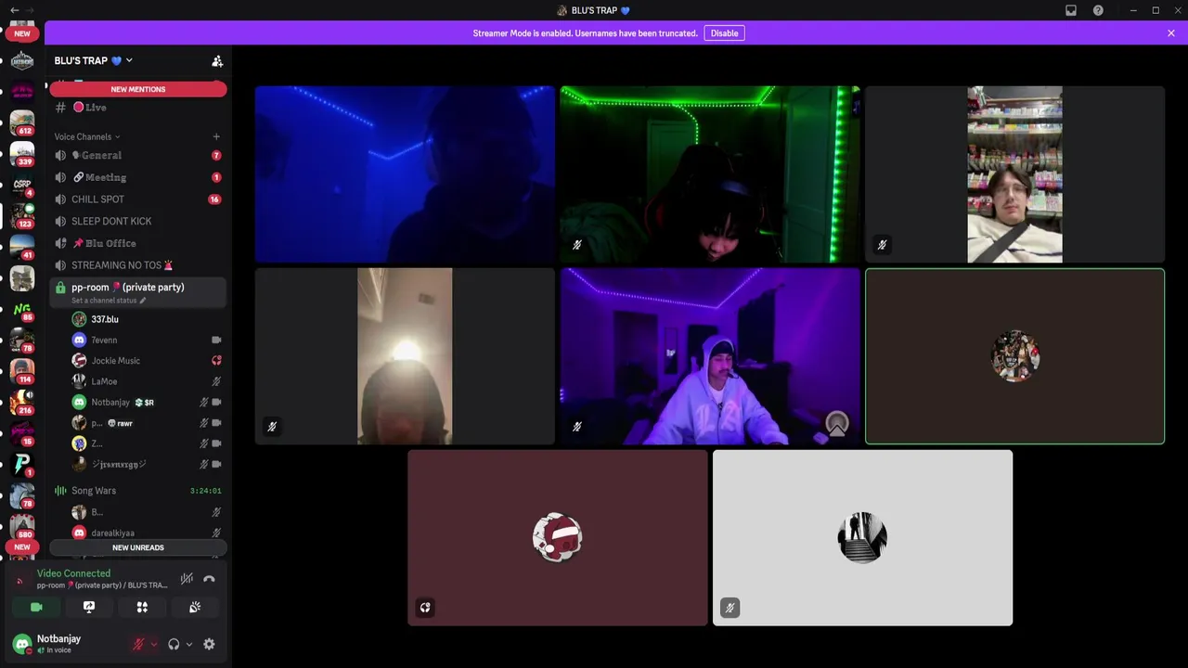Open the CSRP server icon
1188x668 pixels.
[x=22, y=185]
